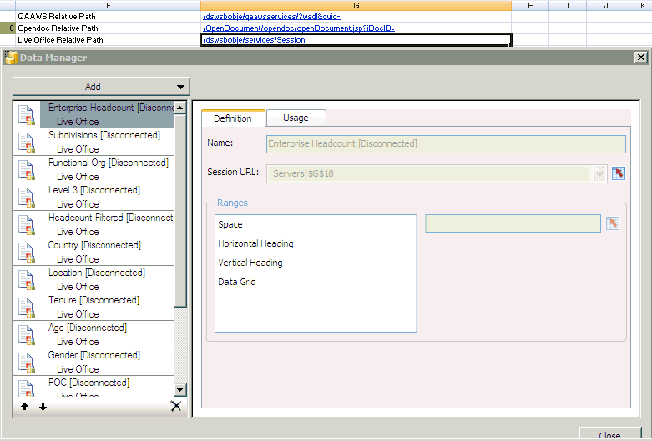Switch to the Definition tab
Viewport: 652px width, 441px height.
(x=233, y=118)
